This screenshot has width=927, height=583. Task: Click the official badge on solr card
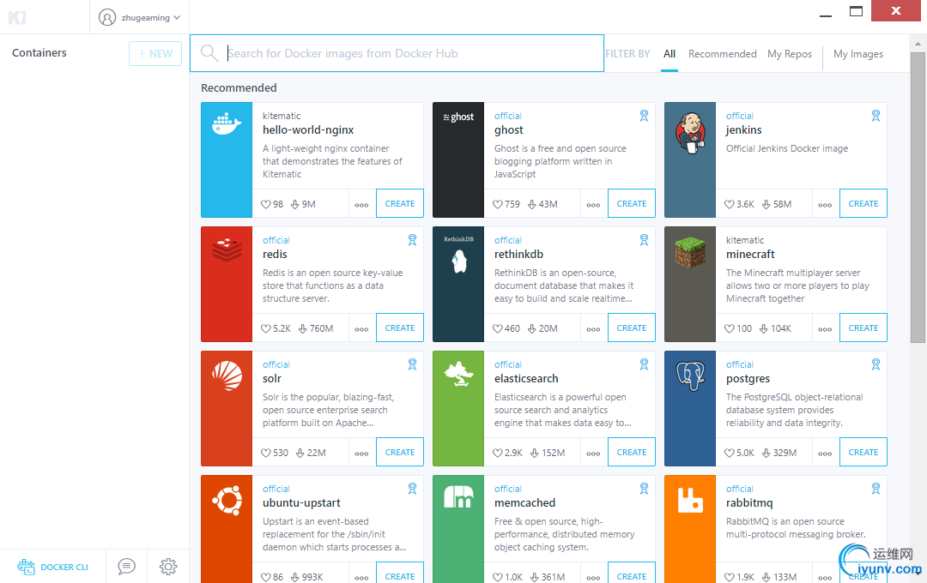click(x=412, y=364)
